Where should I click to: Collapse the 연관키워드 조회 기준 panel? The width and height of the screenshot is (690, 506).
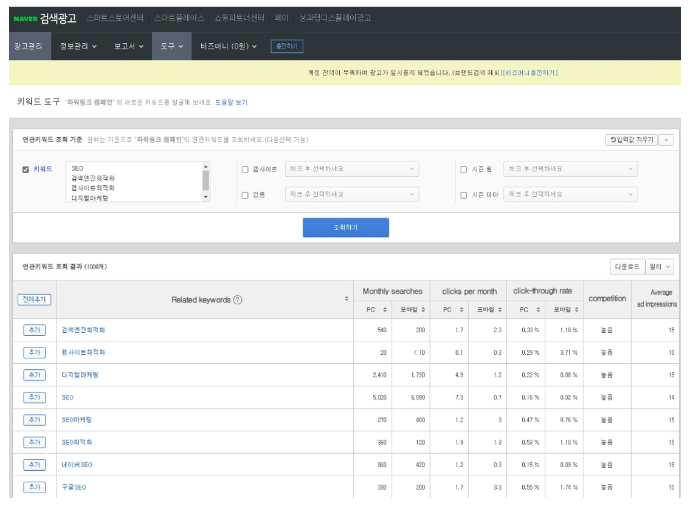click(x=666, y=140)
